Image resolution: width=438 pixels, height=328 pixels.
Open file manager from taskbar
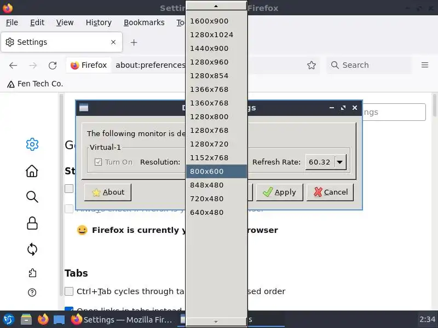[x=26, y=320]
